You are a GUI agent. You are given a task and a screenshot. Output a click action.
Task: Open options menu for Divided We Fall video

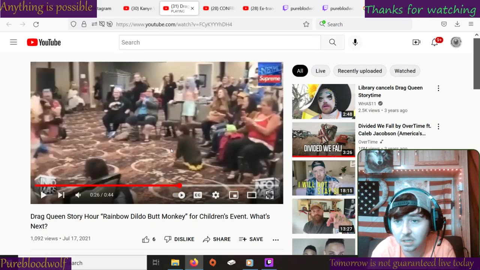(x=438, y=127)
